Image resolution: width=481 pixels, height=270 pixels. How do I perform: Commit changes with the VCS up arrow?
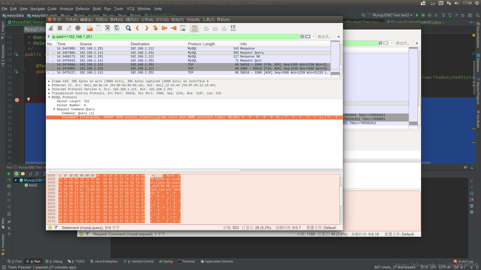click(450, 15)
